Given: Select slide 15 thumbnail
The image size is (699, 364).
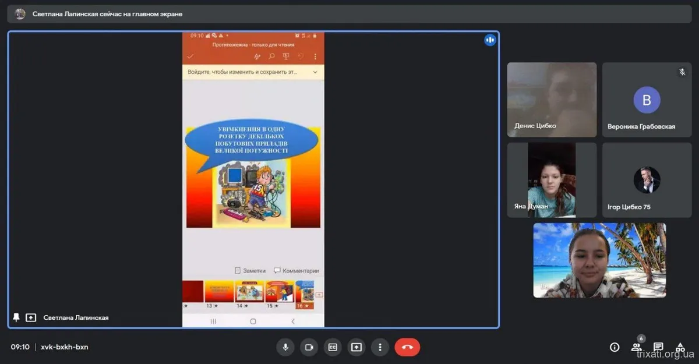Looking at the screenshot, I should click(280, 291).
